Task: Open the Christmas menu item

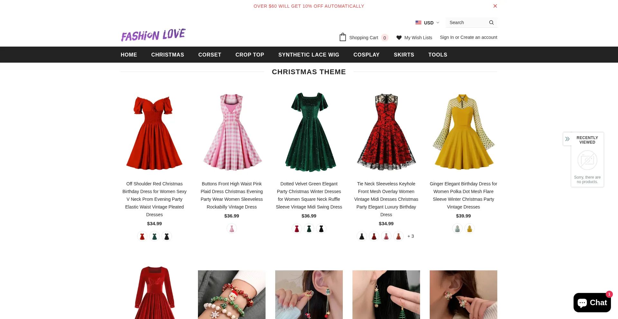Action: pos(167,55)
